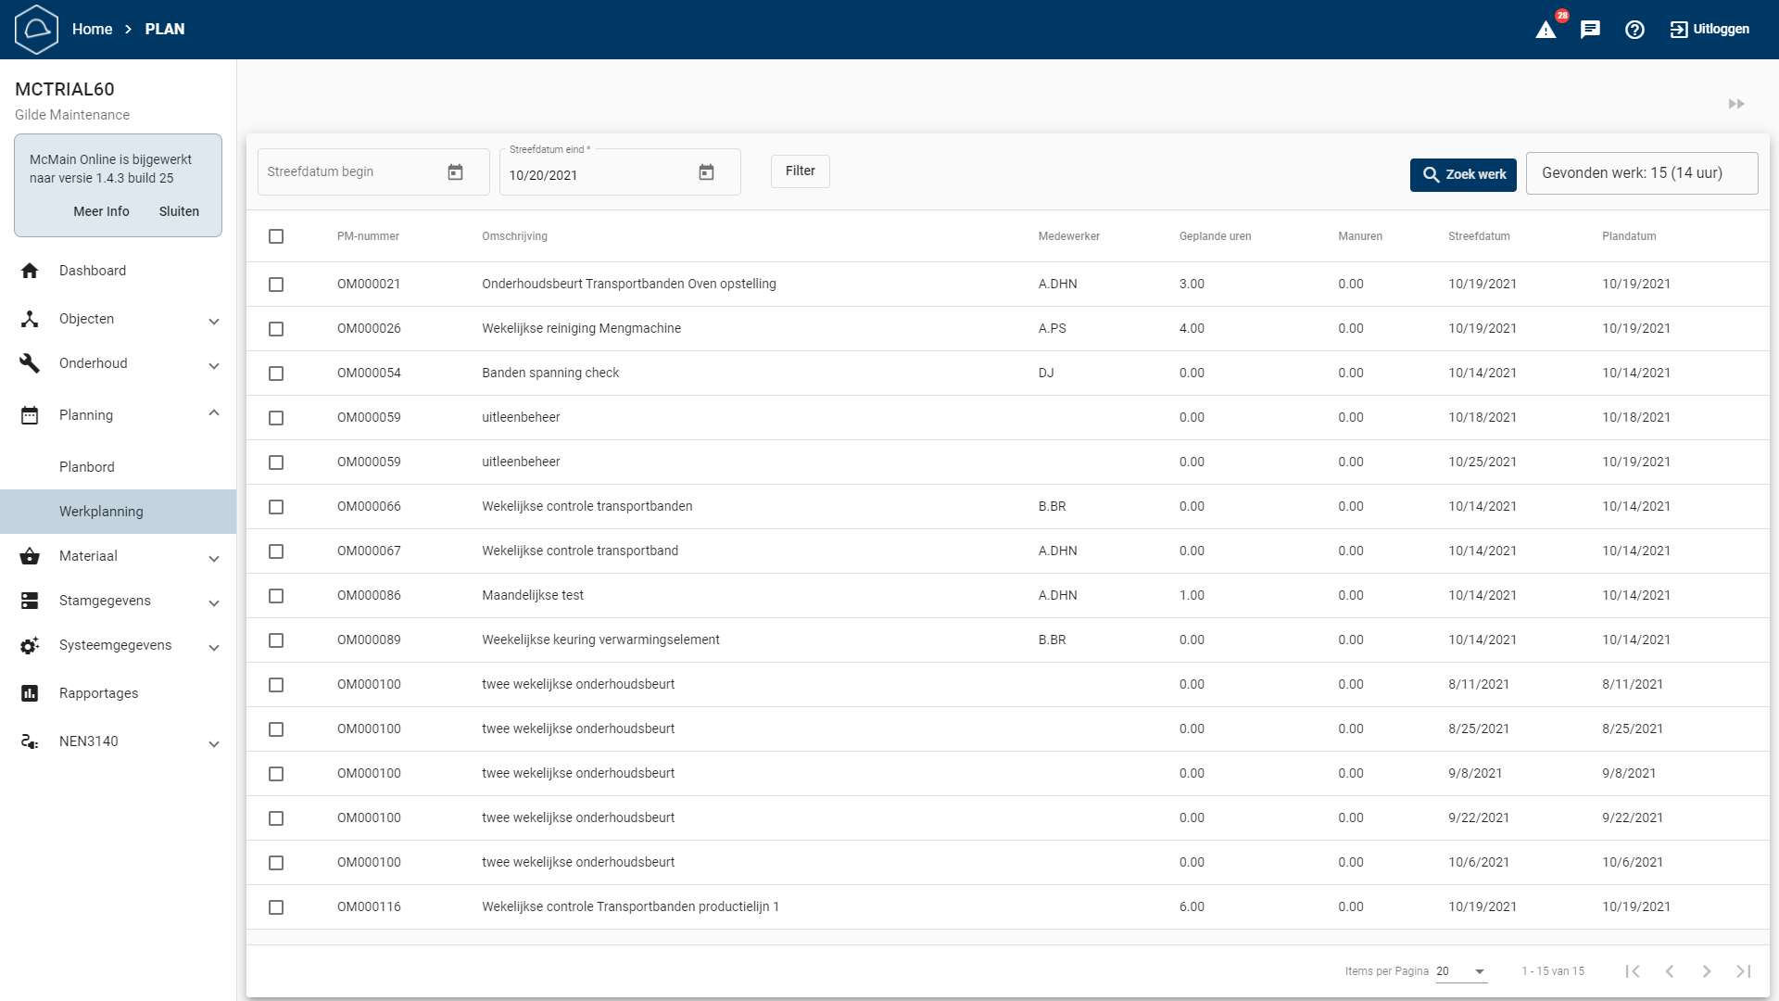Viewport: 1779px width, 1001px height.
Task: Click the Meer Info link
Action: 101,211
